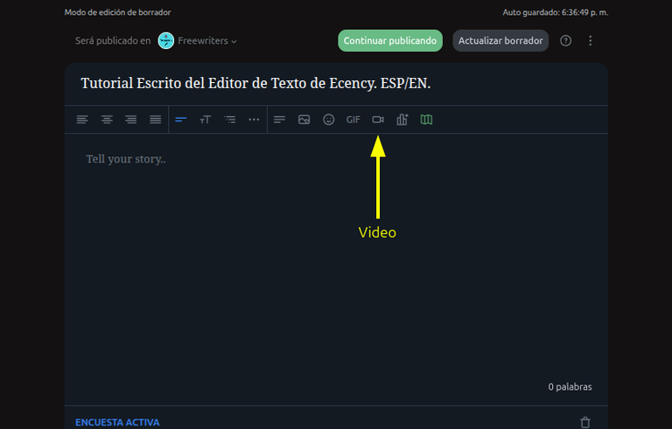
Task: Center align text in toolbar
Action: 107,120
